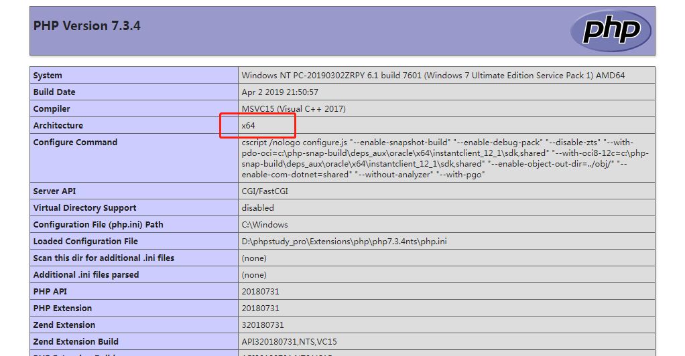Image resolution: width=685 pixels, height=356 pixels.
Task: Click the Build Date label cell
Action: [x=54, y=92]
